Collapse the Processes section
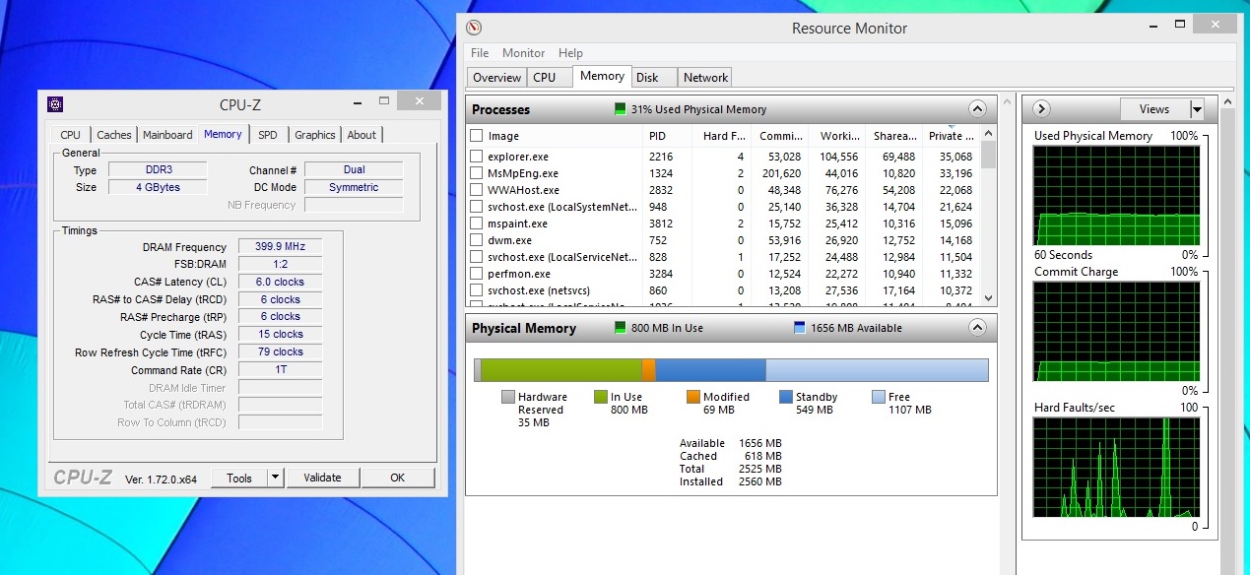The image size is (1250, 575). [x=977, y=109]
